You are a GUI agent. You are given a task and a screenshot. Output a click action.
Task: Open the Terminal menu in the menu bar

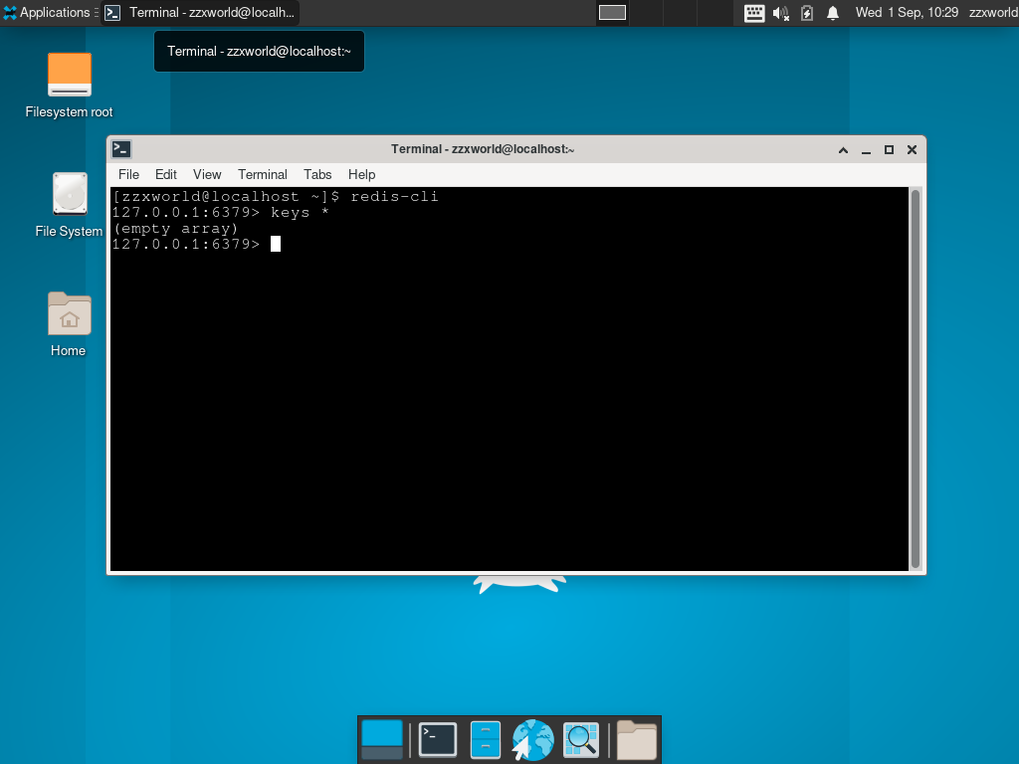click(262, 174)
